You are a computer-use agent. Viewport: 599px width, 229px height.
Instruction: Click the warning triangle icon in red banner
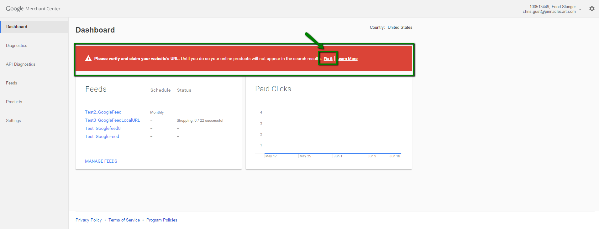pos(88,59)
